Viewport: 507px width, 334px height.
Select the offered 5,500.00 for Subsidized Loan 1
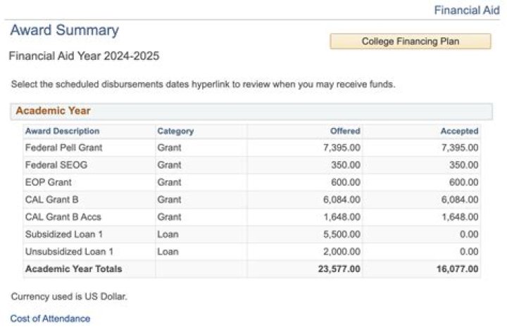pos(342,235)
